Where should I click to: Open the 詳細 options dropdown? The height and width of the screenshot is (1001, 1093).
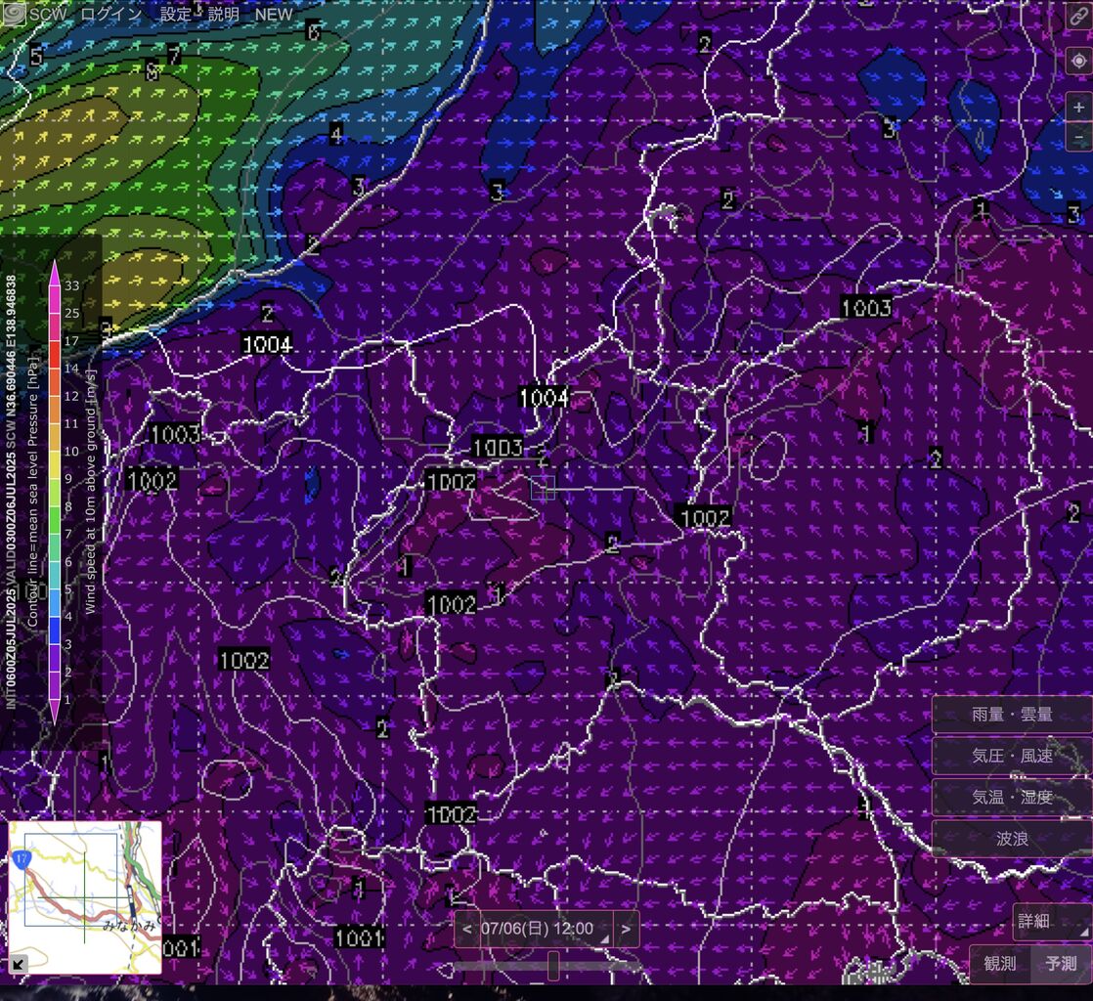pyautogui.click(x=1051, y=922)
